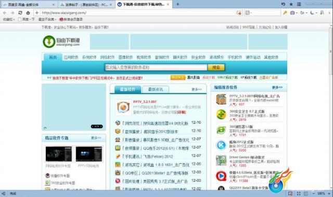Click the key password icon in toolbar

tap(285, 13)
